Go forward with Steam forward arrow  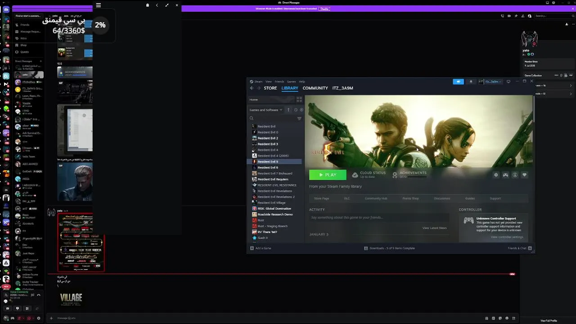point(258,88)
